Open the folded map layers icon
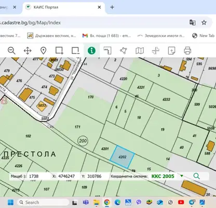Image resolution: width=216 pixels, height=208 pixels. coord(140,51)
